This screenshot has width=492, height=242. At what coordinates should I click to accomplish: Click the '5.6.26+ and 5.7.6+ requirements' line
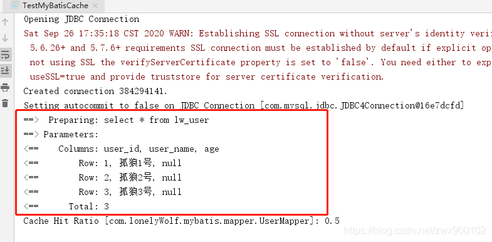[261, 48]
